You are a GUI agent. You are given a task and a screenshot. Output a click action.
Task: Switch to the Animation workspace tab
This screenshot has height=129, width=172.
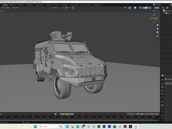click(x=56, y=5)
